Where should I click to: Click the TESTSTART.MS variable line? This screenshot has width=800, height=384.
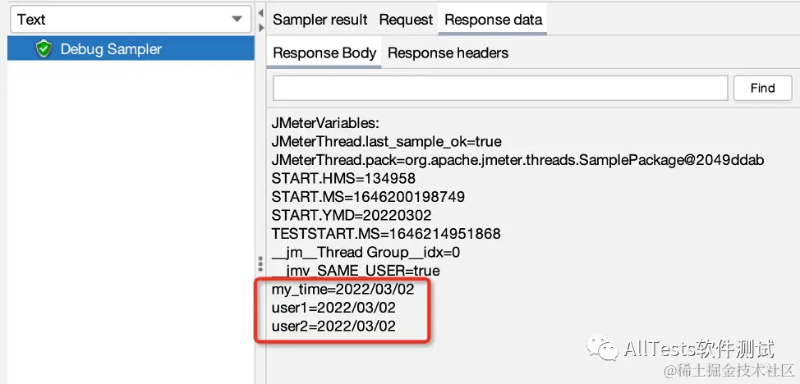[386, 234]
